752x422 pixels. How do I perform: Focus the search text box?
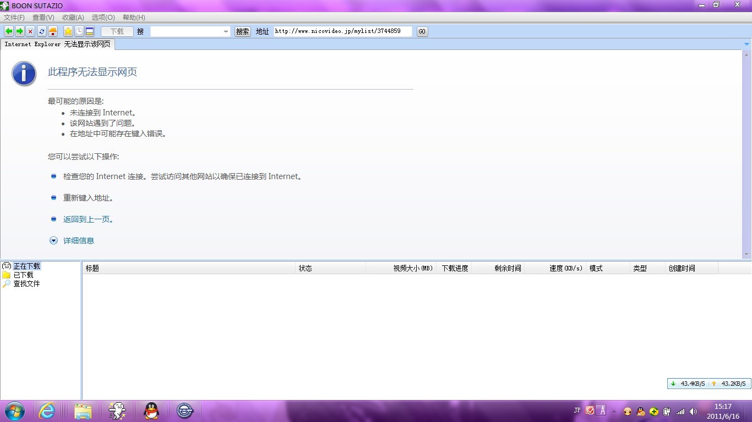tap(187, 32)
